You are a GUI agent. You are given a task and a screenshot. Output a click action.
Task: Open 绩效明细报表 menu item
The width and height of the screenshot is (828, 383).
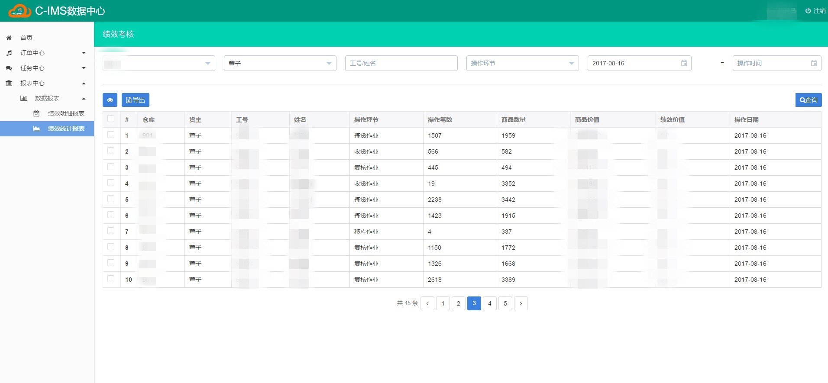pyautogui.click(x=47, y=113)
